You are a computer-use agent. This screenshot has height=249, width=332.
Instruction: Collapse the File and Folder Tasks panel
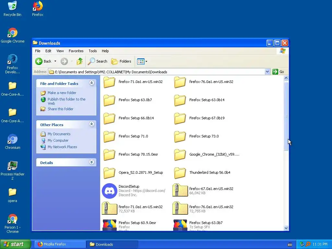91,83
